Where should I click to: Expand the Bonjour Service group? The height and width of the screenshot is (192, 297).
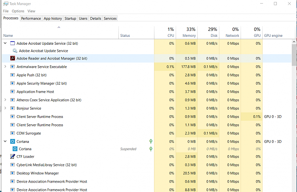point(5,108)
